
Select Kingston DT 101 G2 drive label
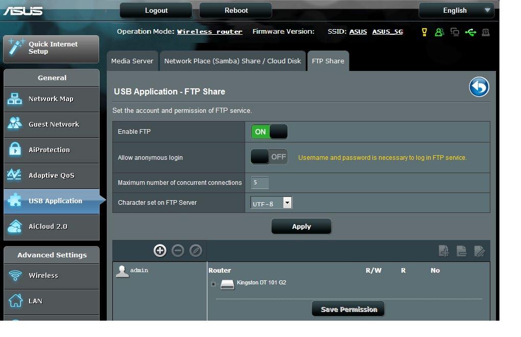coord(262,282)
